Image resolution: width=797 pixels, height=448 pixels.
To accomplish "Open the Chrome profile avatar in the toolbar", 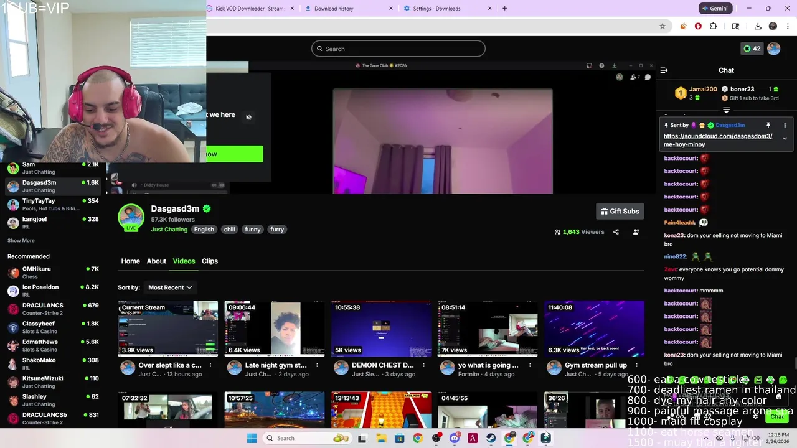I will pos(773,26).
